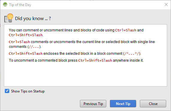The width and height of the screenshot is (171, 111).
Task: Click the red Ctrl+Slash shortcut before "and"
Action: pyautogui.click(x=125, y=30)
